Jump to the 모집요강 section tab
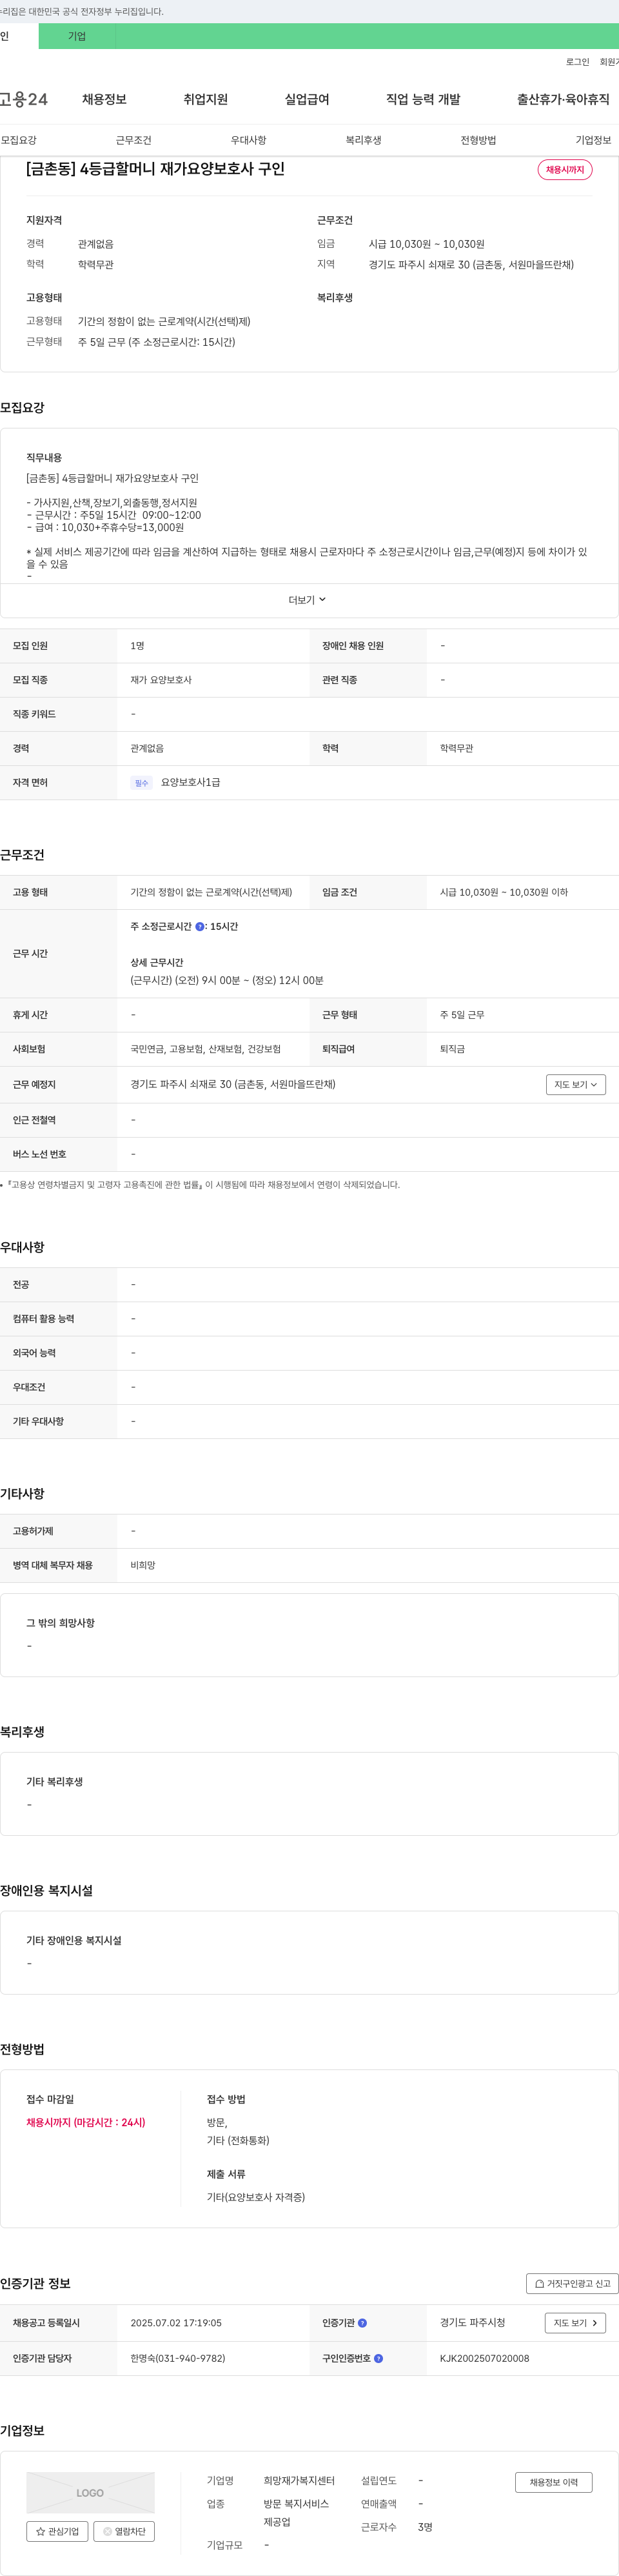The width and height of the screenshot is (619, 2576). [x=19, y=140]
